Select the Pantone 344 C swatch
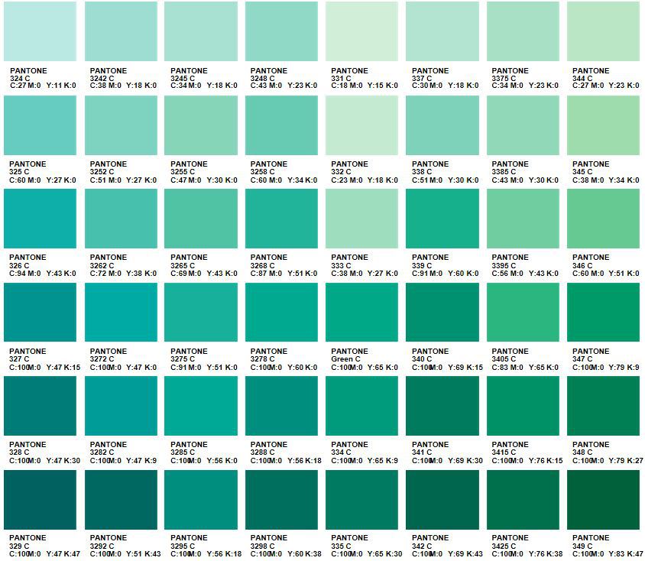Viewport: 645px width, 561px height. [603, 31]
